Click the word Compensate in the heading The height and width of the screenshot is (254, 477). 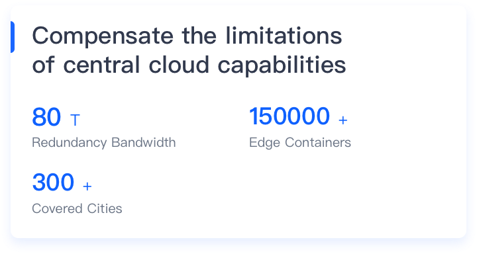103,37
